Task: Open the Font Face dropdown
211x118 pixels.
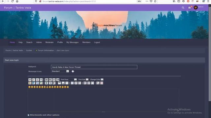Action: point(69,79)
